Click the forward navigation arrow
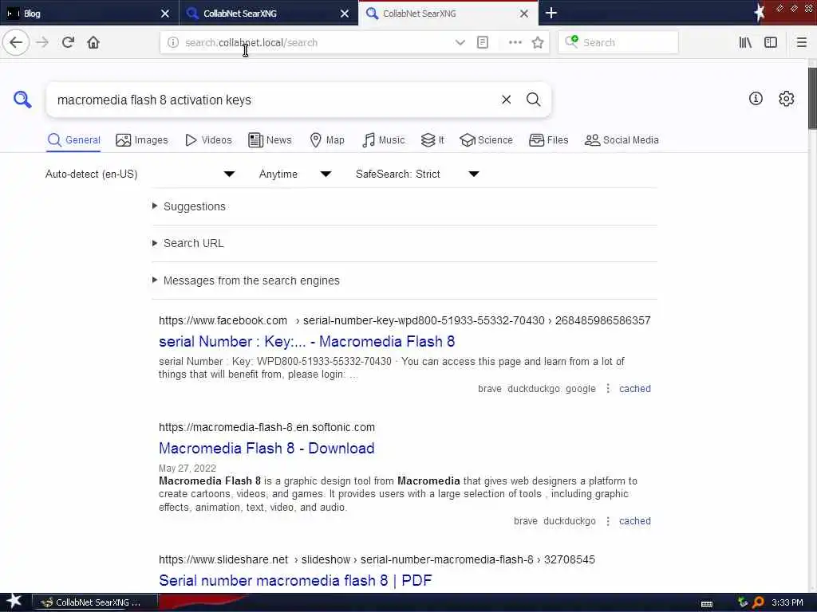817x612 pixels. click(42, 43)
